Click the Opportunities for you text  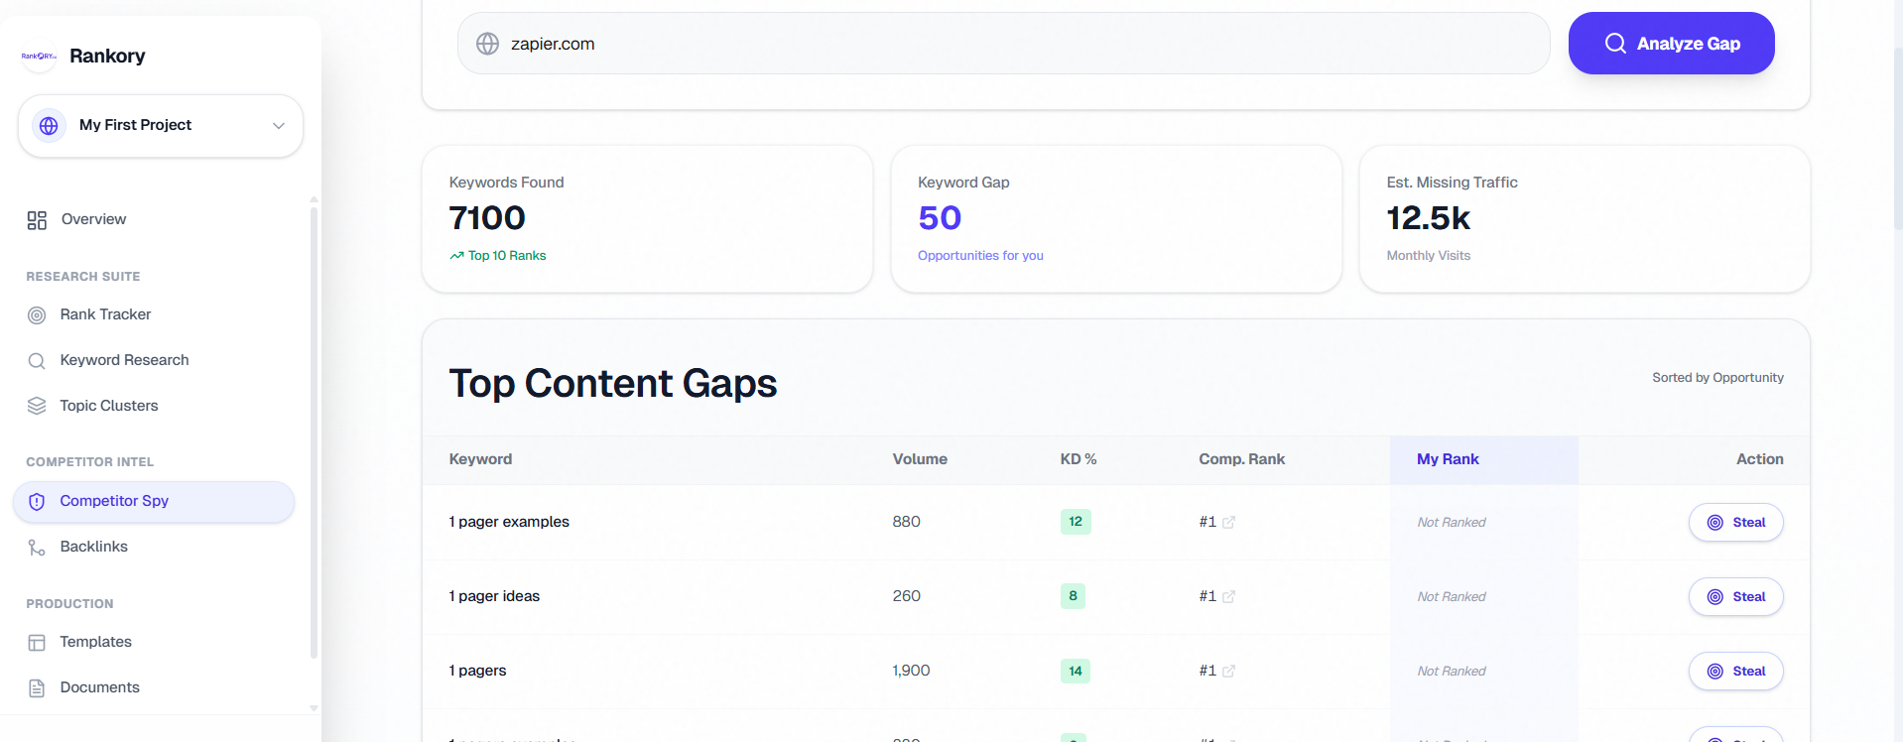980,256
